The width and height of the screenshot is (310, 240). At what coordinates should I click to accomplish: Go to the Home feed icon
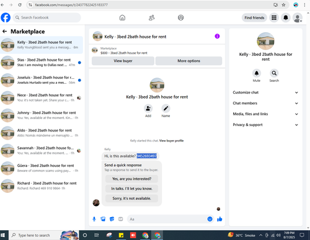122,17
